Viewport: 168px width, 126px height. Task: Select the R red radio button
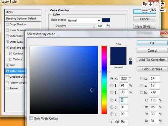pos(112,100)
